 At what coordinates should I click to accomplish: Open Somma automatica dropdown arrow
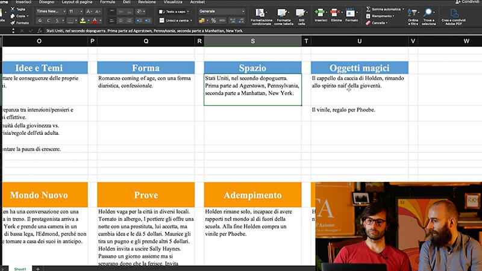pyautogui.click(x=403, y=9)
